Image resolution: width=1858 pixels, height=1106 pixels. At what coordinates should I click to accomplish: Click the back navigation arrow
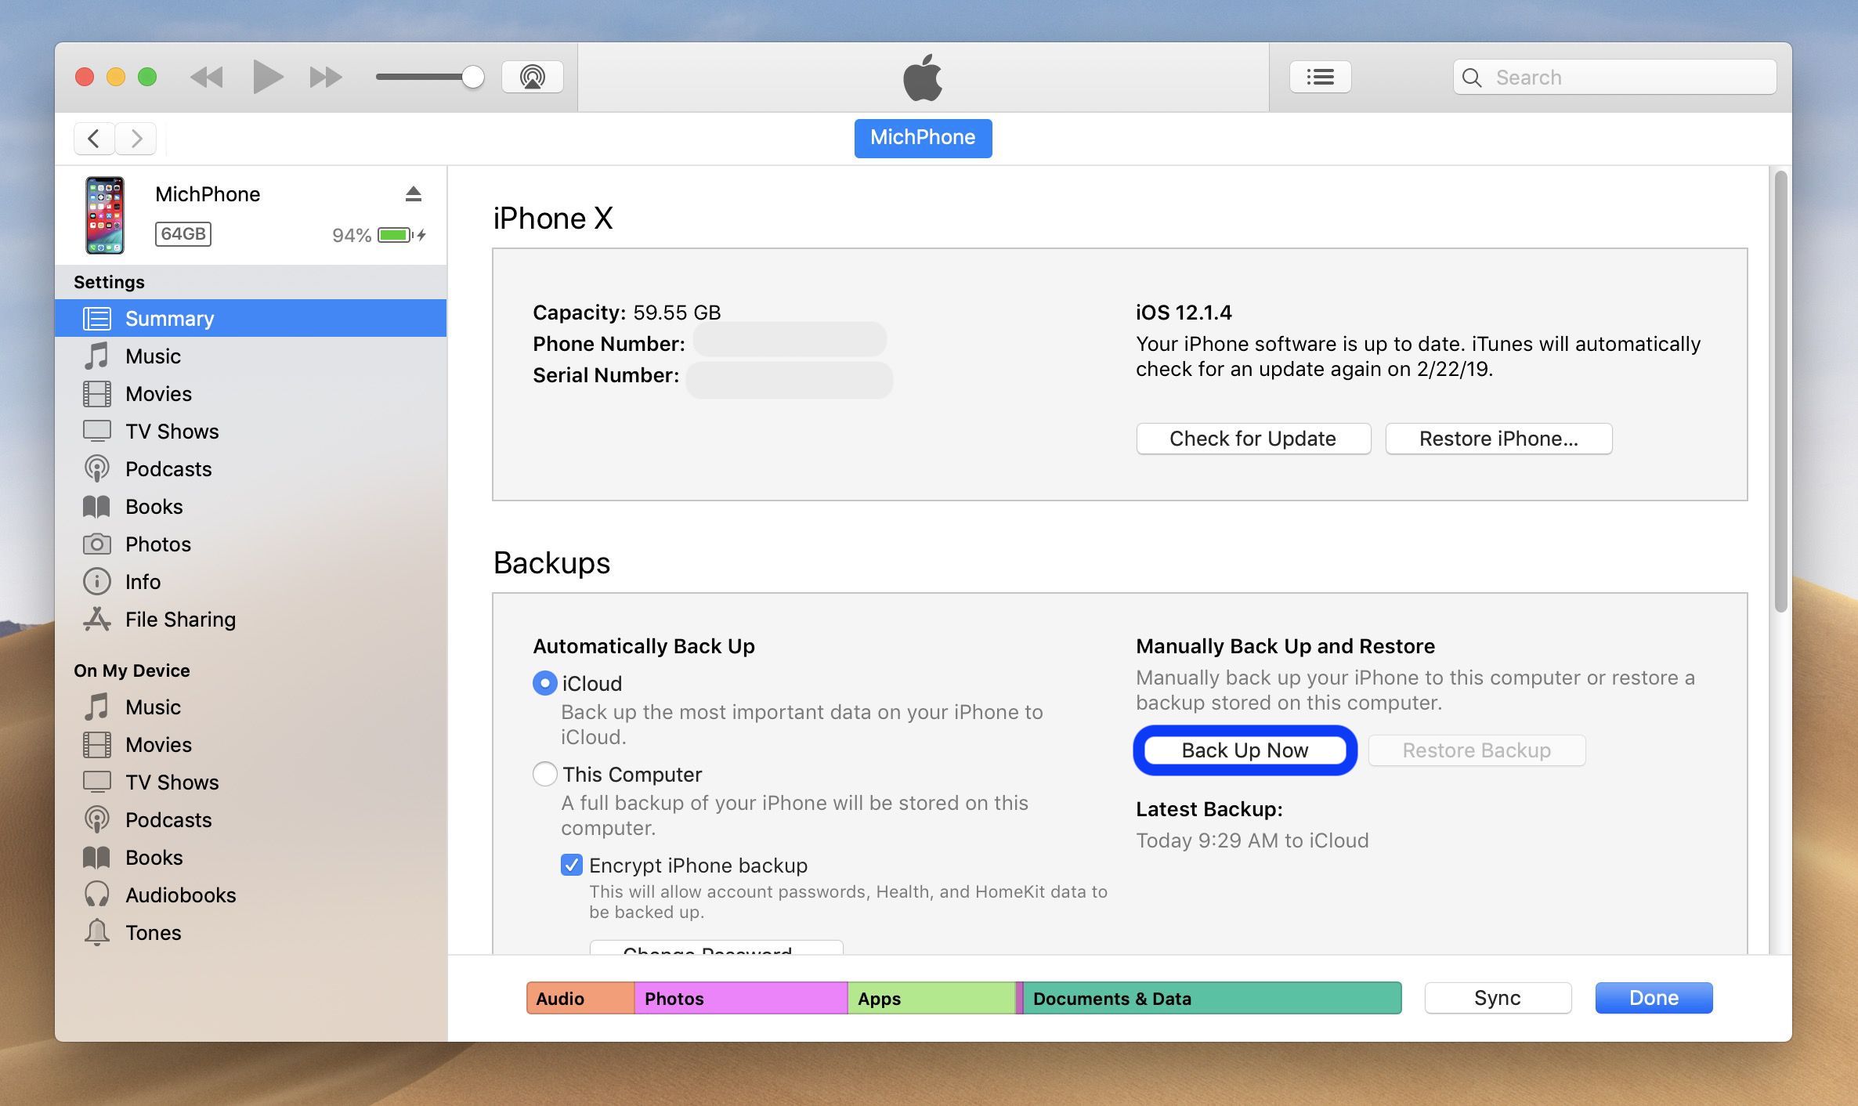coord(91,137)
